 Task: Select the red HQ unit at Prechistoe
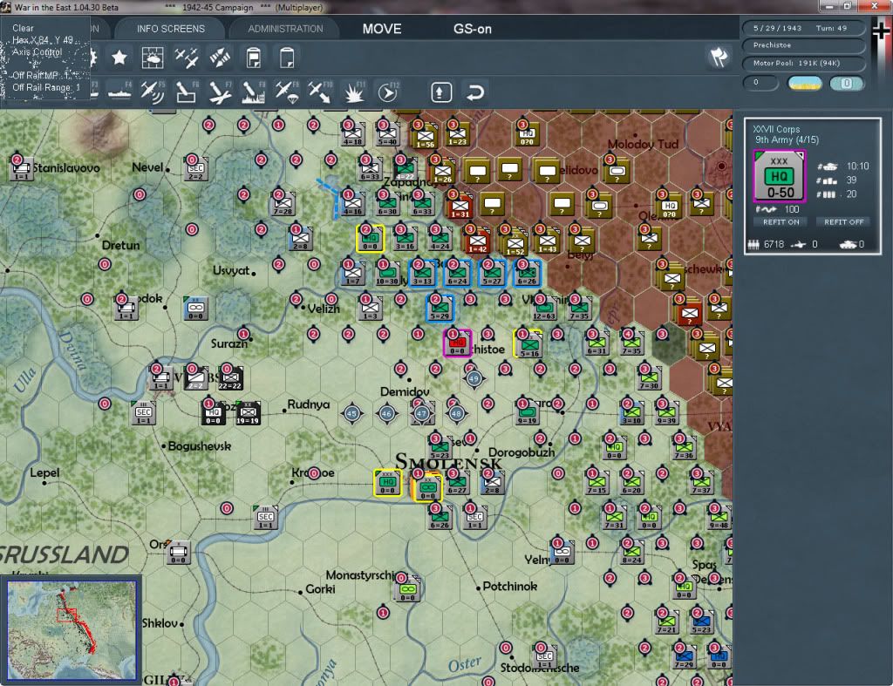pos(457,344)
